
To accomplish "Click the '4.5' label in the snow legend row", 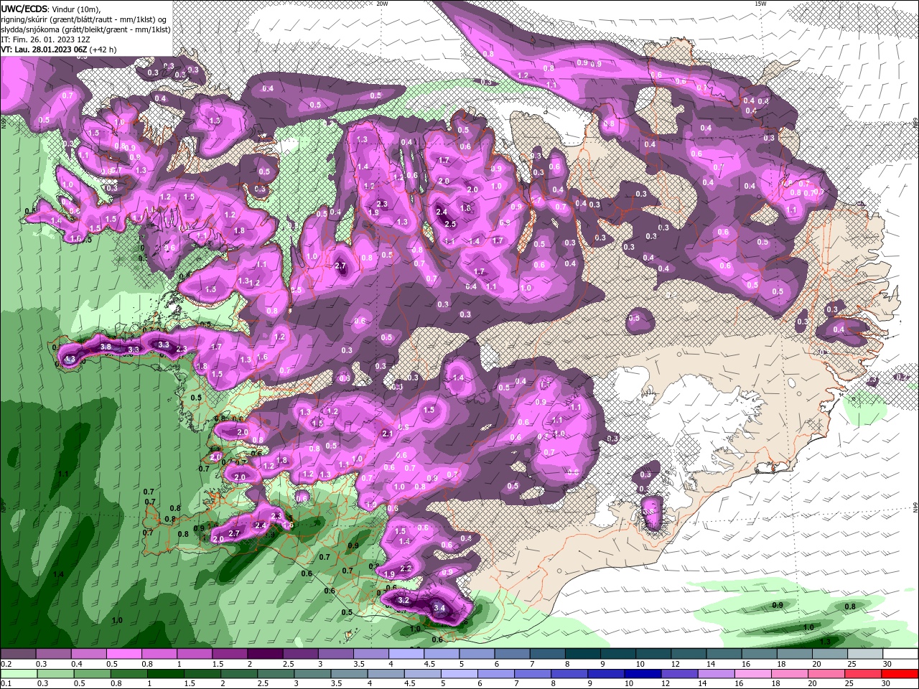I will pyautogui.click(x=429, y=664).
